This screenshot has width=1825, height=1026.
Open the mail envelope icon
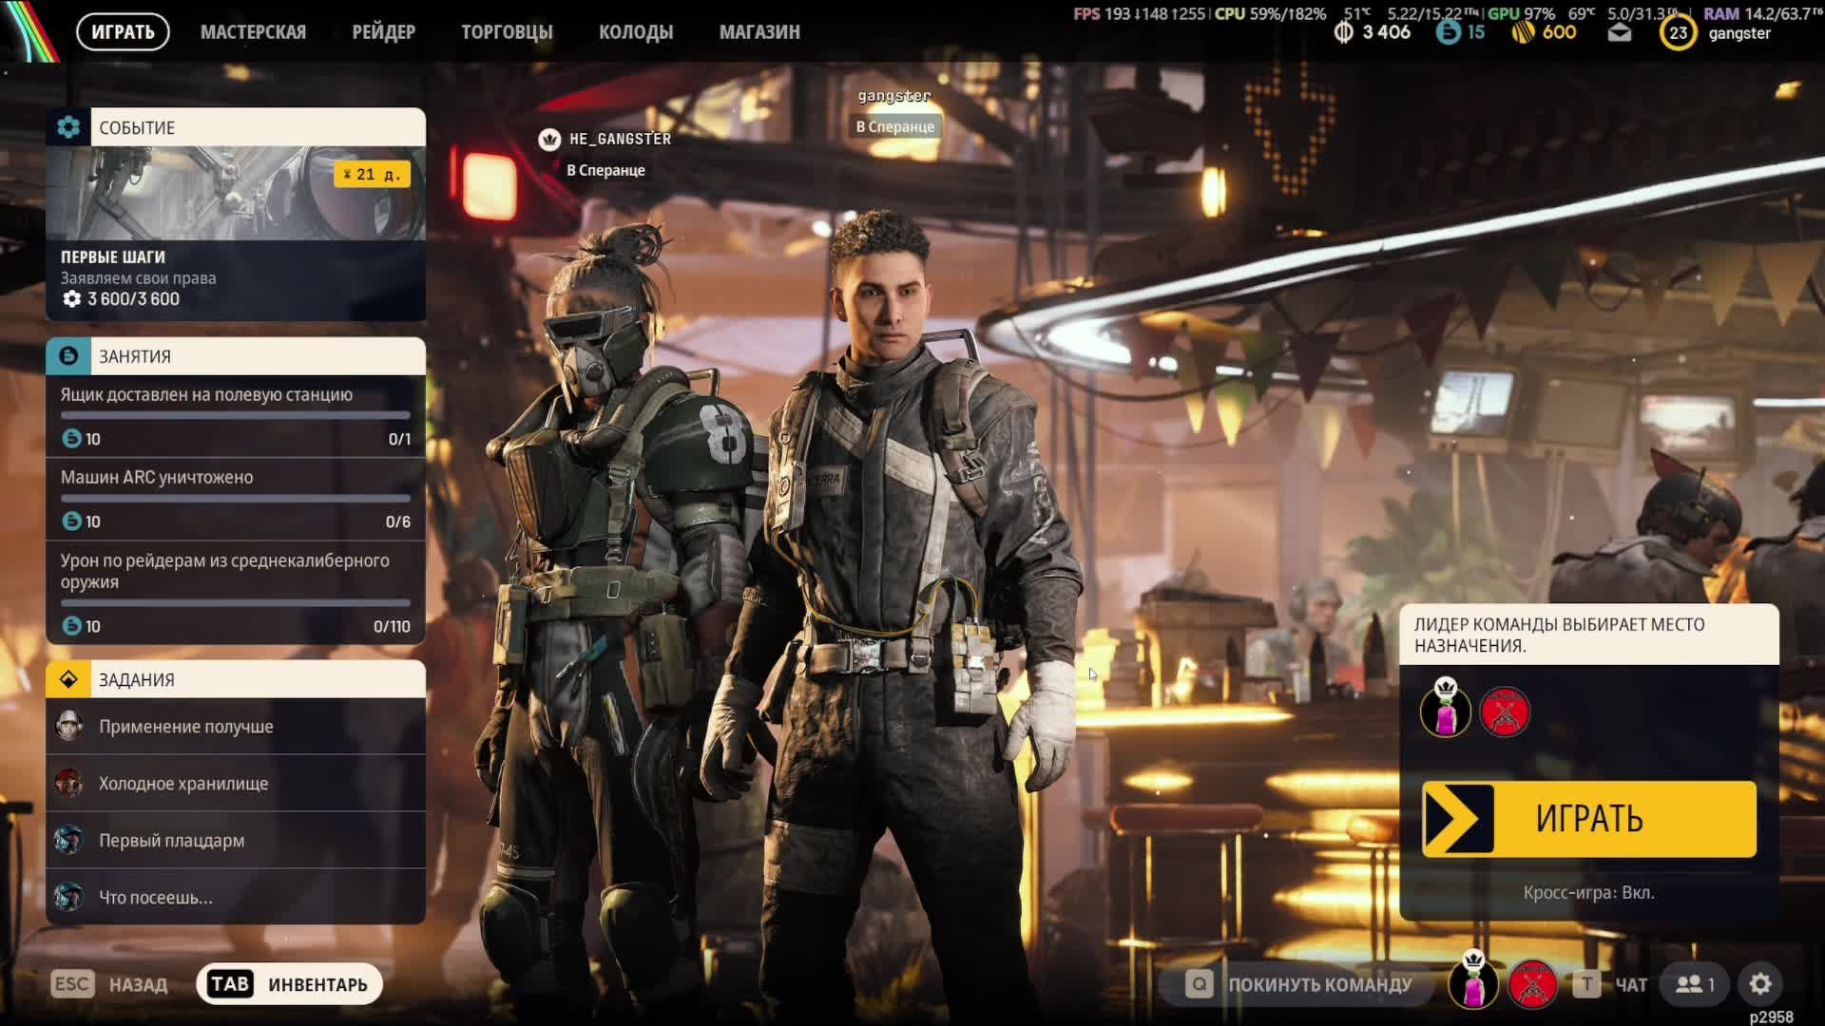click(1620, 33)
